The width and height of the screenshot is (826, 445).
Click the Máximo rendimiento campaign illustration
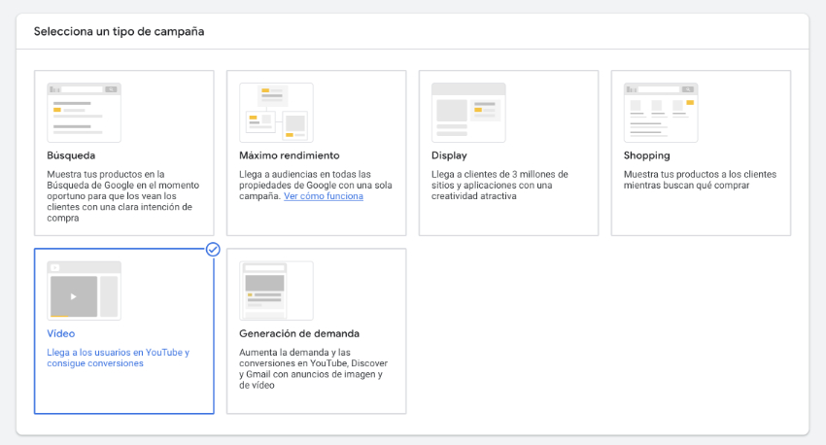276,112
